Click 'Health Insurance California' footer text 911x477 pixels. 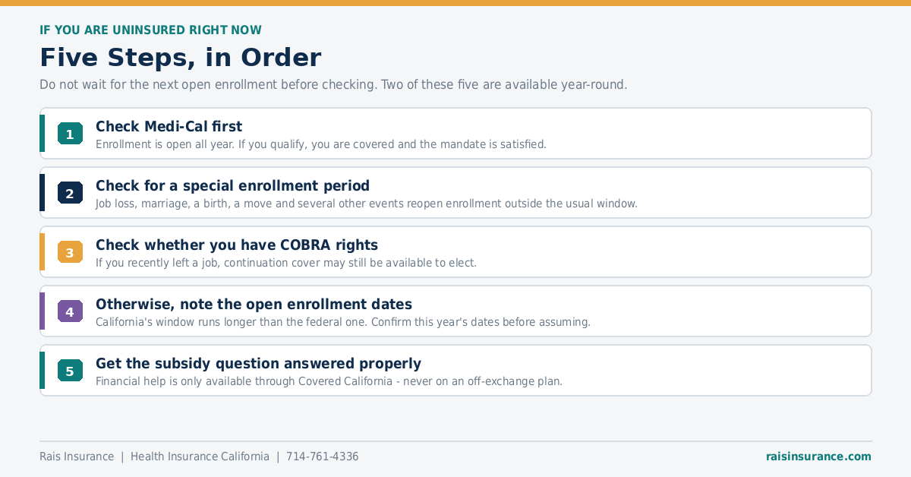tap(200, 456)
